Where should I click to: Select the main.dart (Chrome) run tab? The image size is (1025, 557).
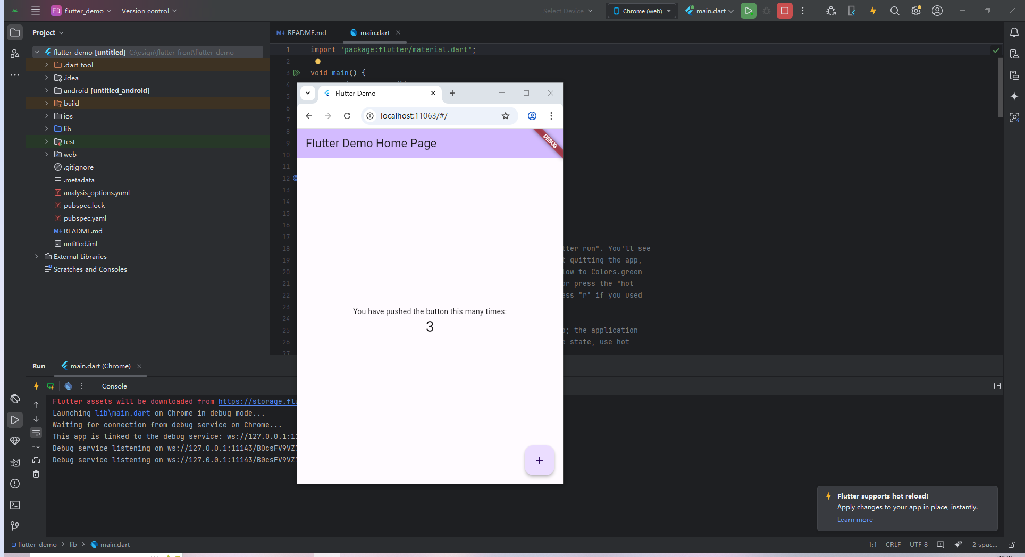coord(100,366)
